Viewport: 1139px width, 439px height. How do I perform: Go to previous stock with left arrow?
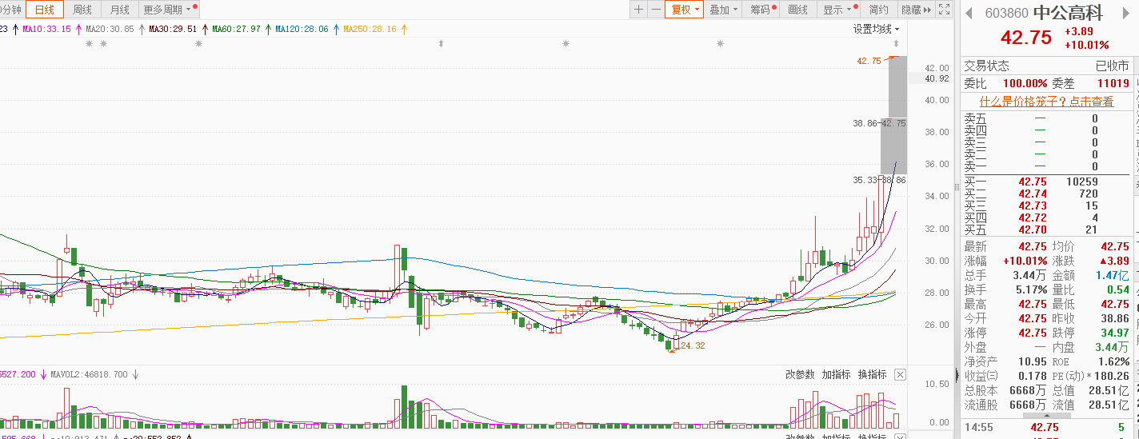pos(968,12)
